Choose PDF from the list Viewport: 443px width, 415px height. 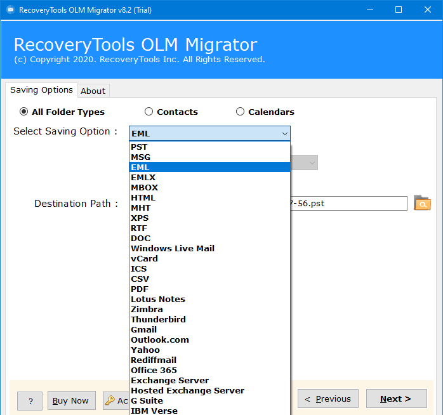[x=209, y=289]
